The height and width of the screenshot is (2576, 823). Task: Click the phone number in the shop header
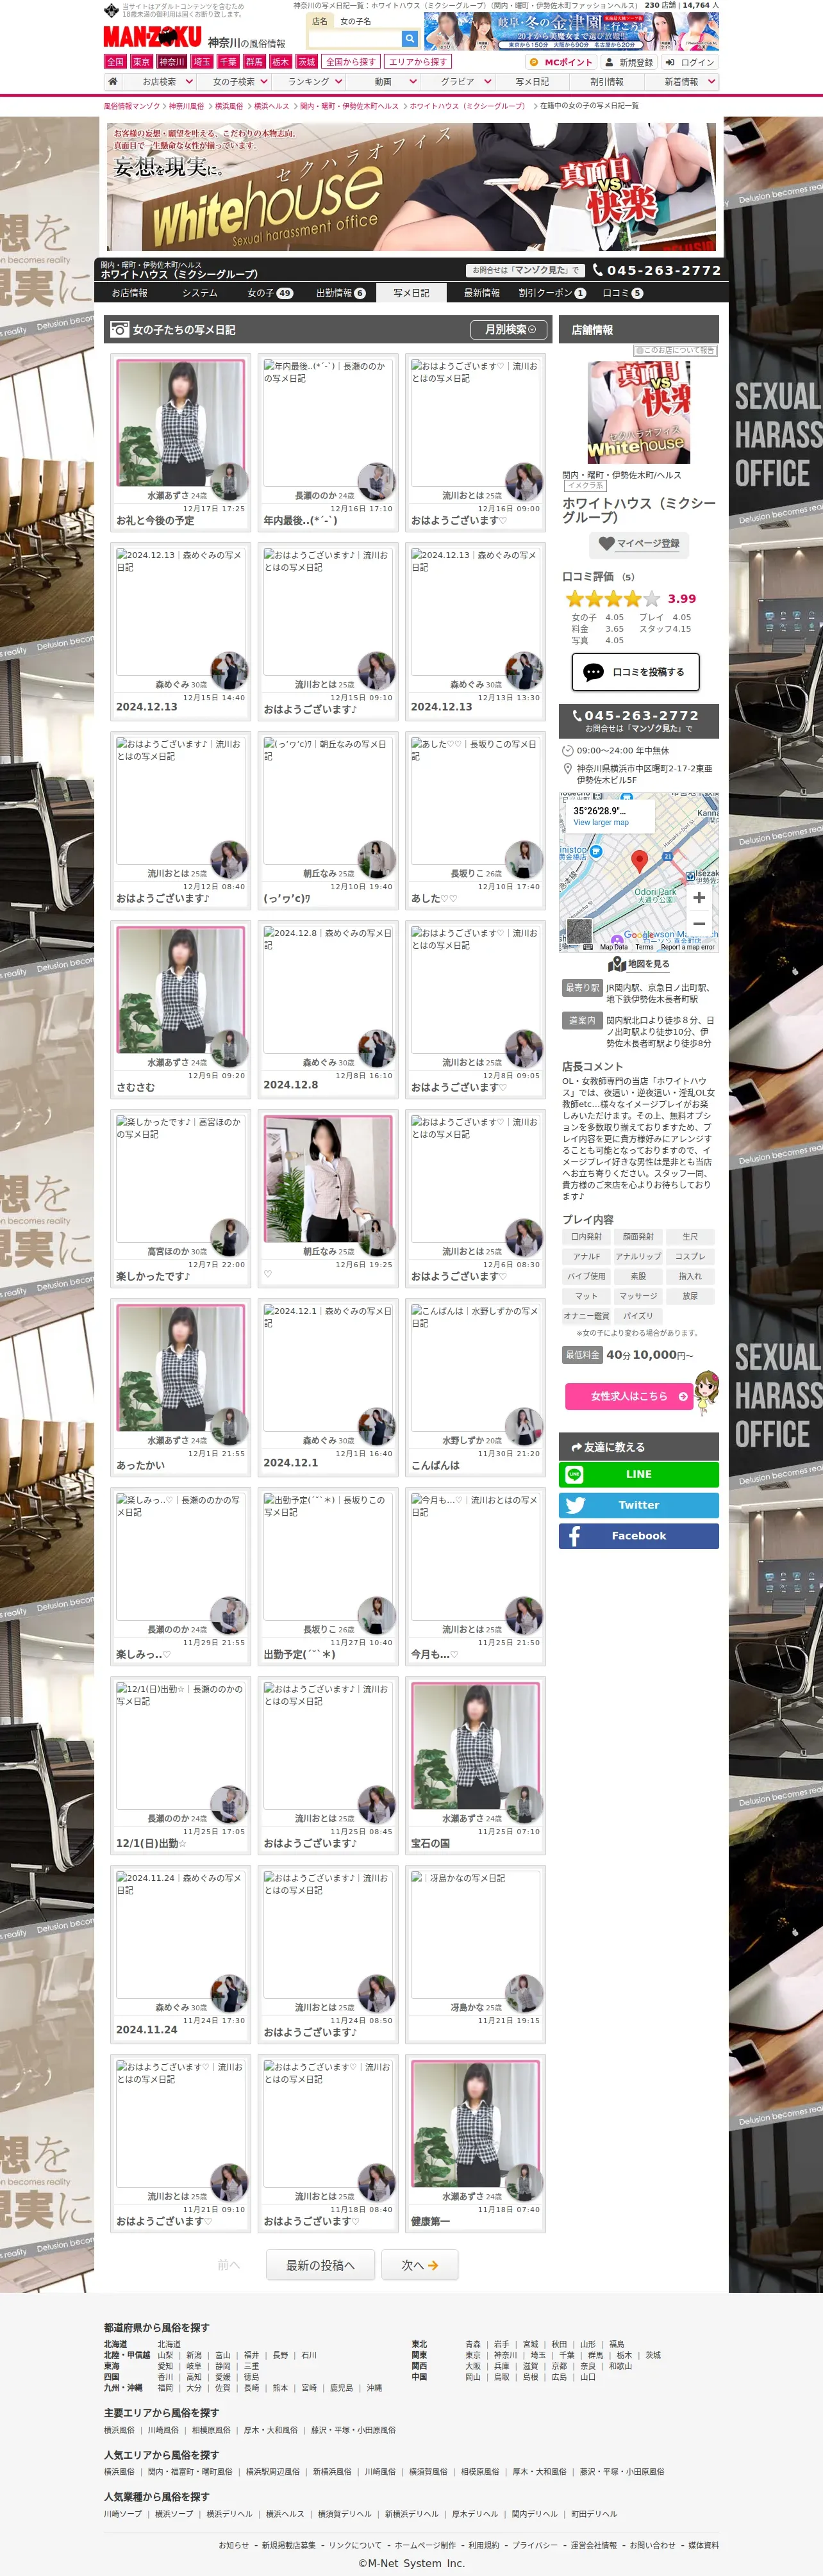point(657,270)
